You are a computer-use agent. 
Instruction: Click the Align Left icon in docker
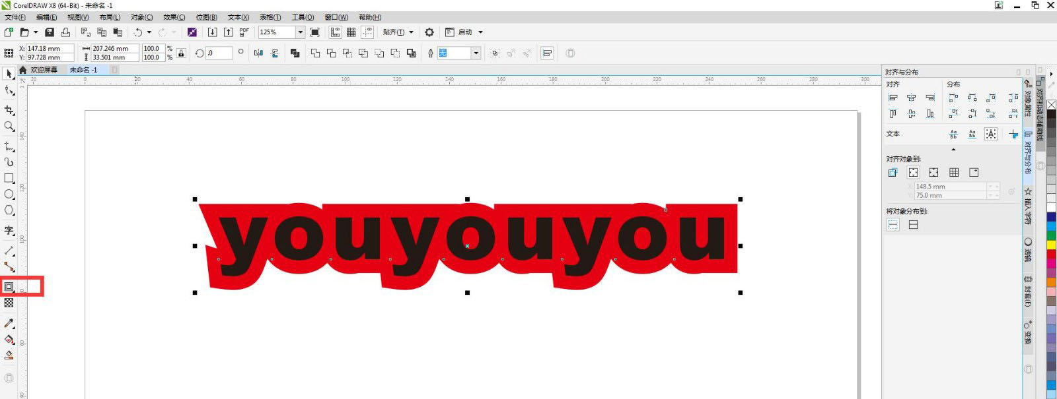click(893, 98)
